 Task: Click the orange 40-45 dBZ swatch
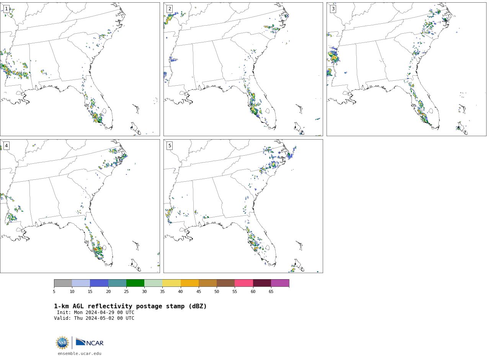coord(189,283)
